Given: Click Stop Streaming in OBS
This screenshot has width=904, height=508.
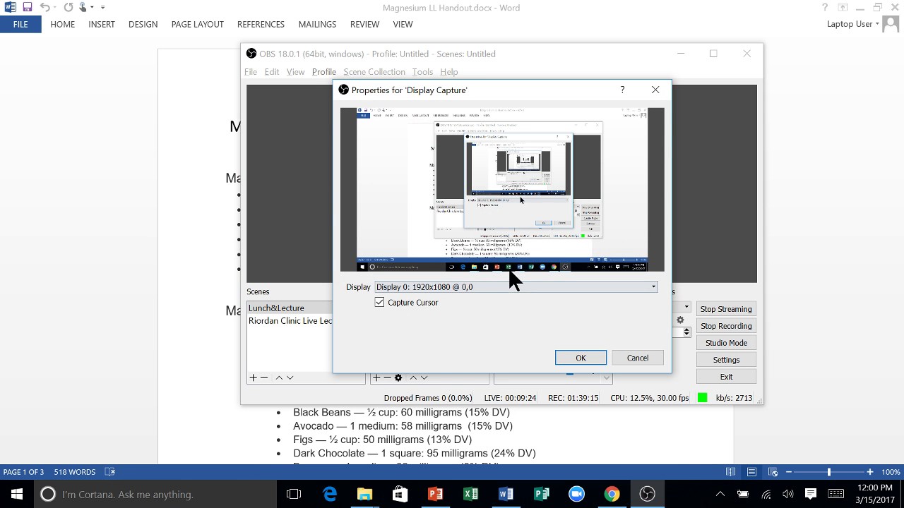Looking at the screenshot, I should pos(726,309).
